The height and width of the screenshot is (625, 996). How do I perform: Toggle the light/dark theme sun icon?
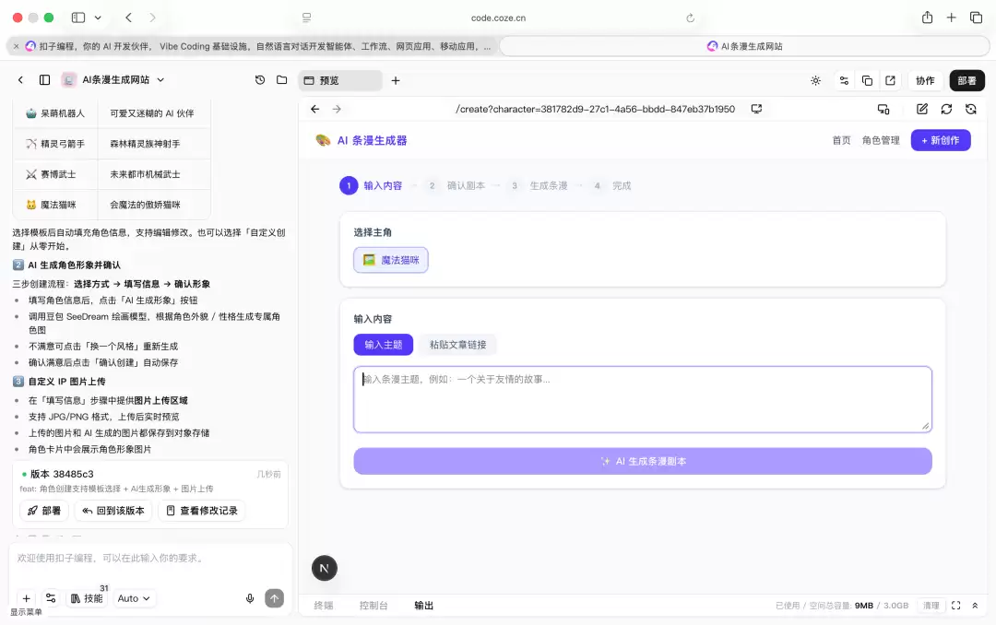pos(815,81)
